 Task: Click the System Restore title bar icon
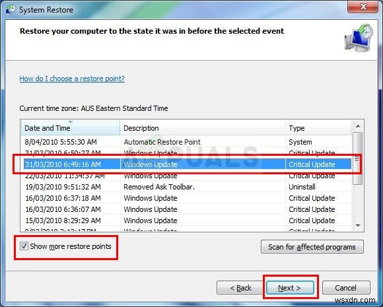[11, 9]
